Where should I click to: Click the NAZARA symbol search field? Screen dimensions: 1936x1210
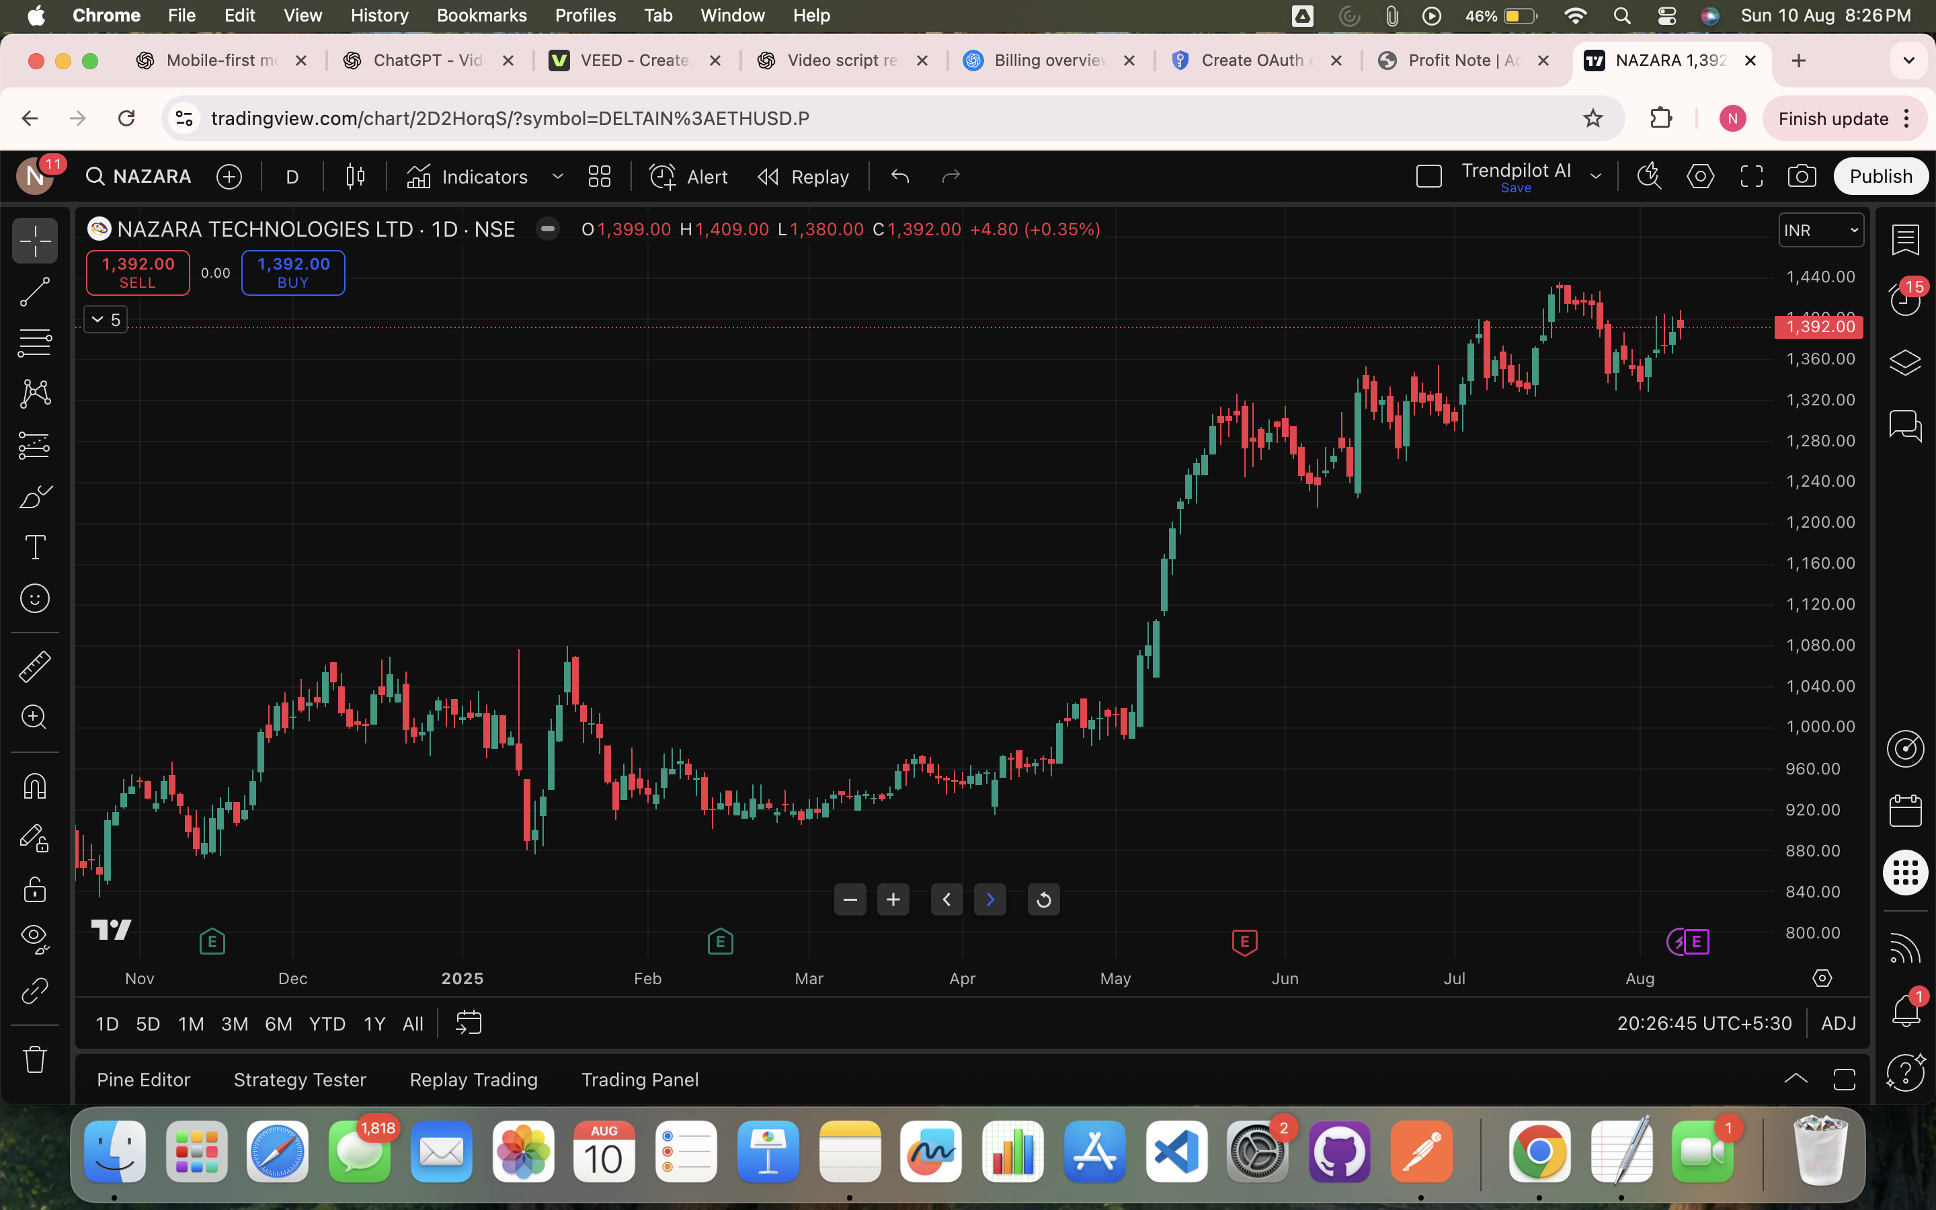pyautogui.click(x=140, y=177)
